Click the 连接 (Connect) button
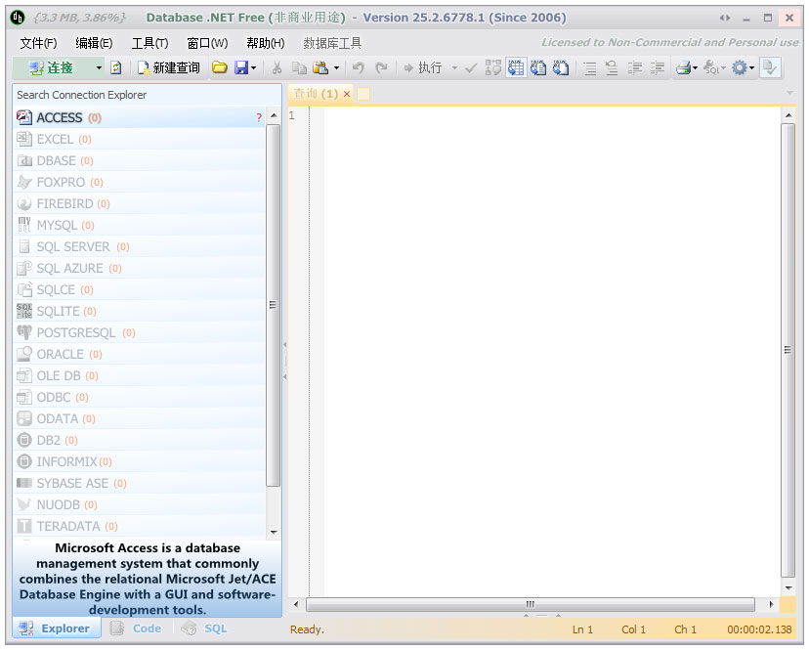Image resolution: width=809 pixels, height=650 pixels. [50, 67]
